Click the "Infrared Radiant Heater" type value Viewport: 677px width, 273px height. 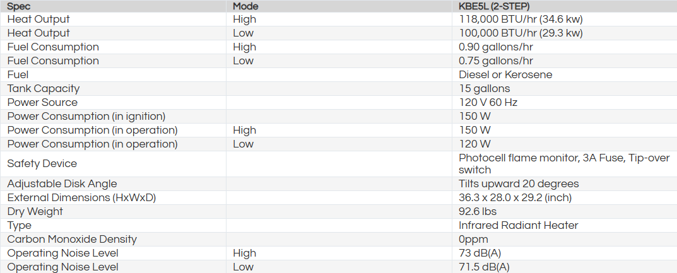coord(519,226)
